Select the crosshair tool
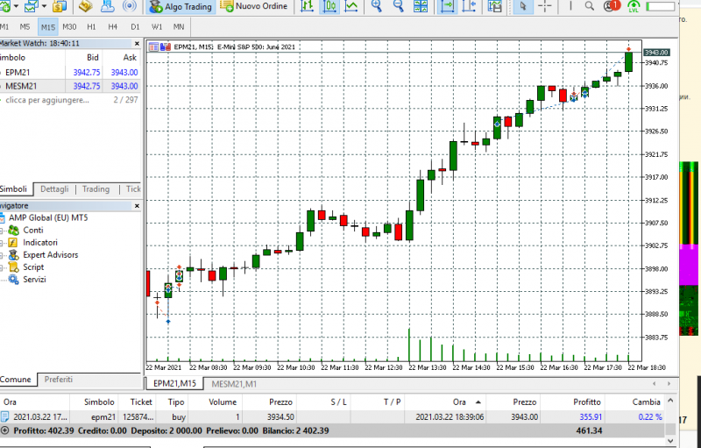Viewport: 701px width, 448px height. point(544,6)
